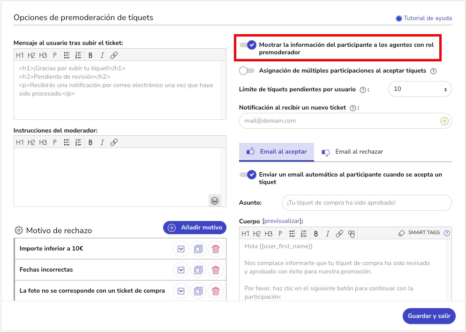Add bulleted list in moderator instructions toolbar

(x=67, y=142)
